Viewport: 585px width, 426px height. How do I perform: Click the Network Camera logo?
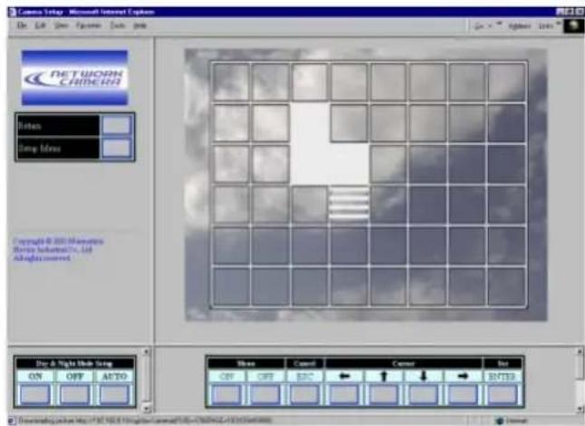(x=74, y=78)
